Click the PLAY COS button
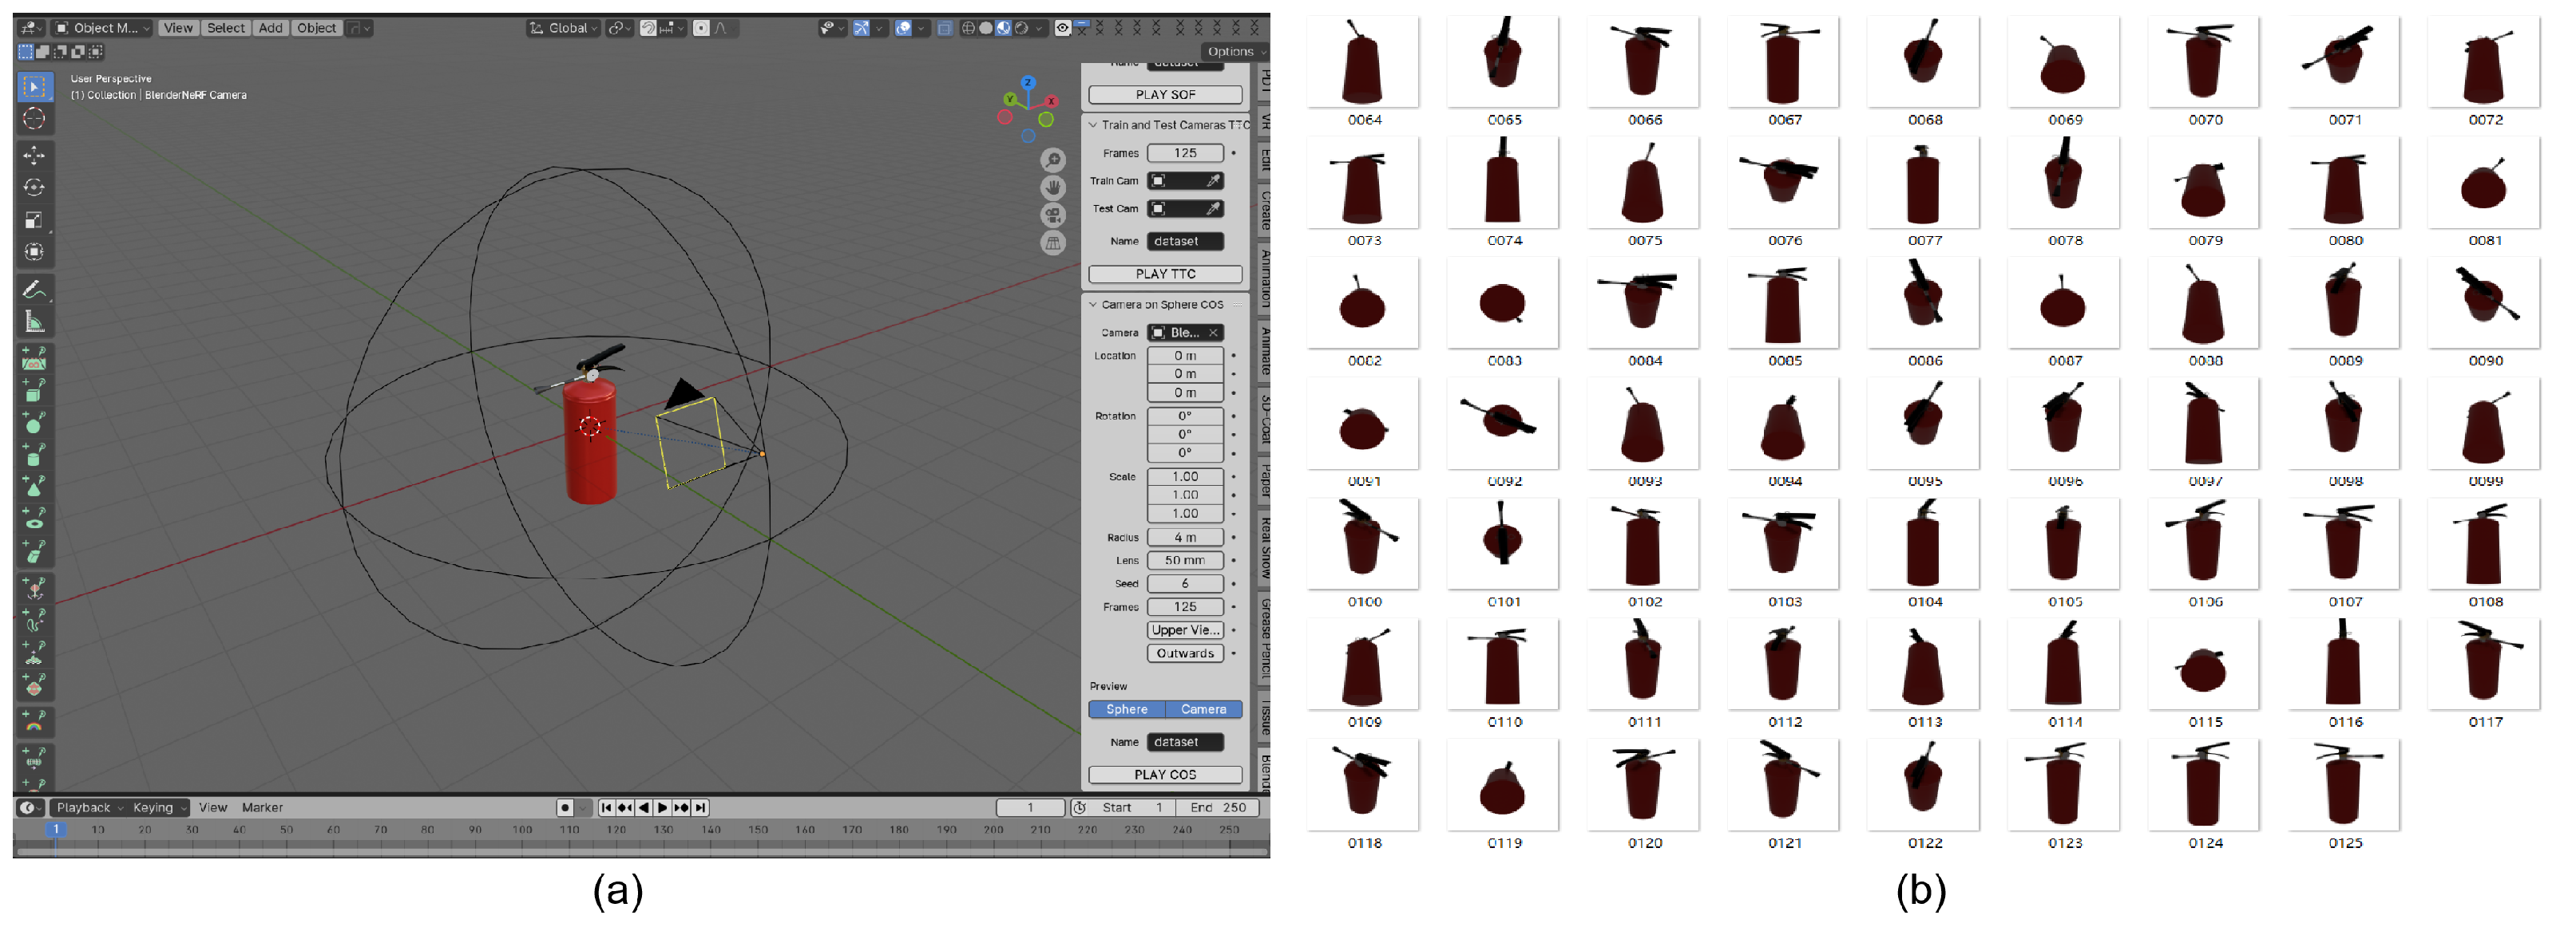Screen dimensions: 2576x931 [x=1165, y=774]
